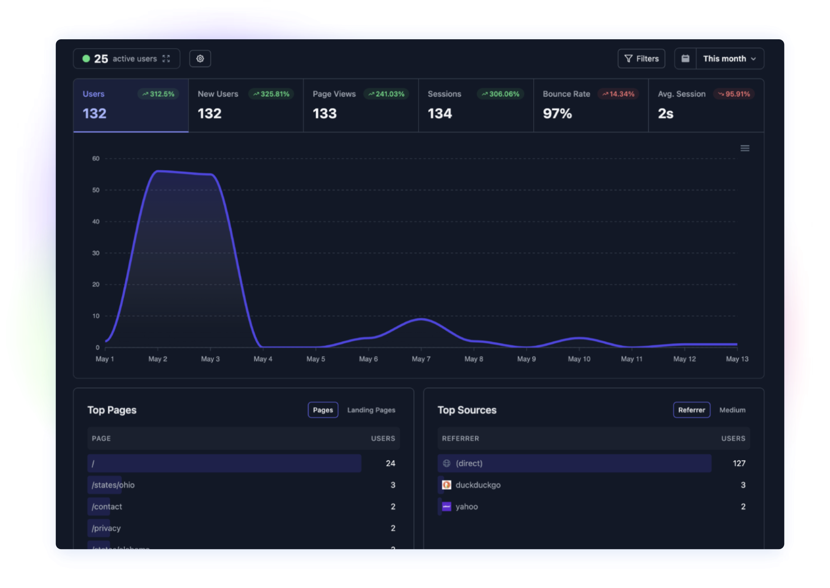The image size is (830, 588).
Task: Click the duckduckgo referrer icon
Action: pyautogui.click(x=446, y=485)
